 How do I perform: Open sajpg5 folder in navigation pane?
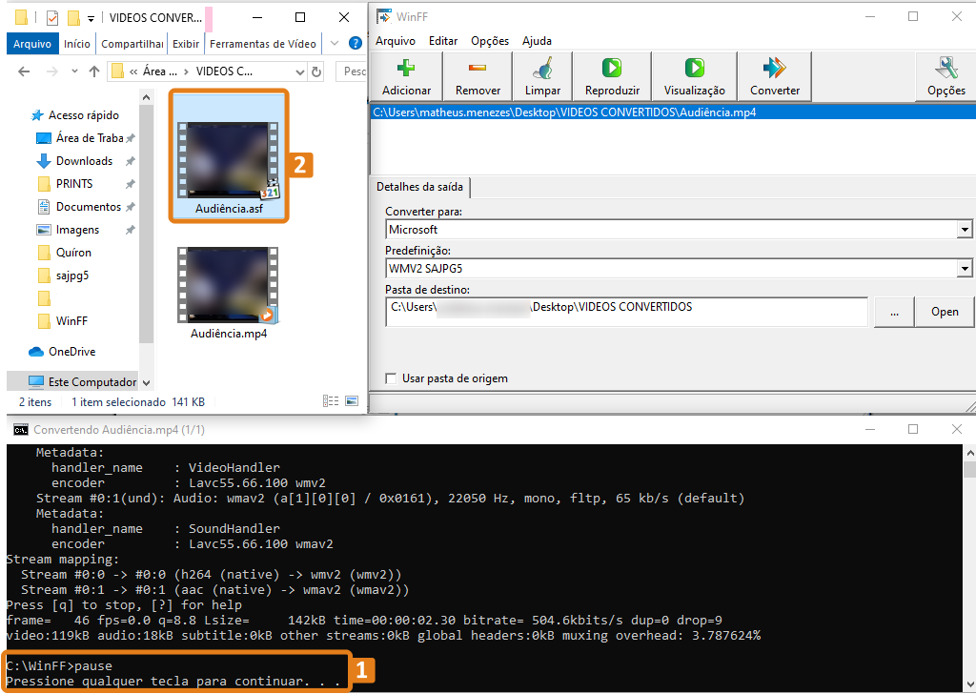(72, 276)
